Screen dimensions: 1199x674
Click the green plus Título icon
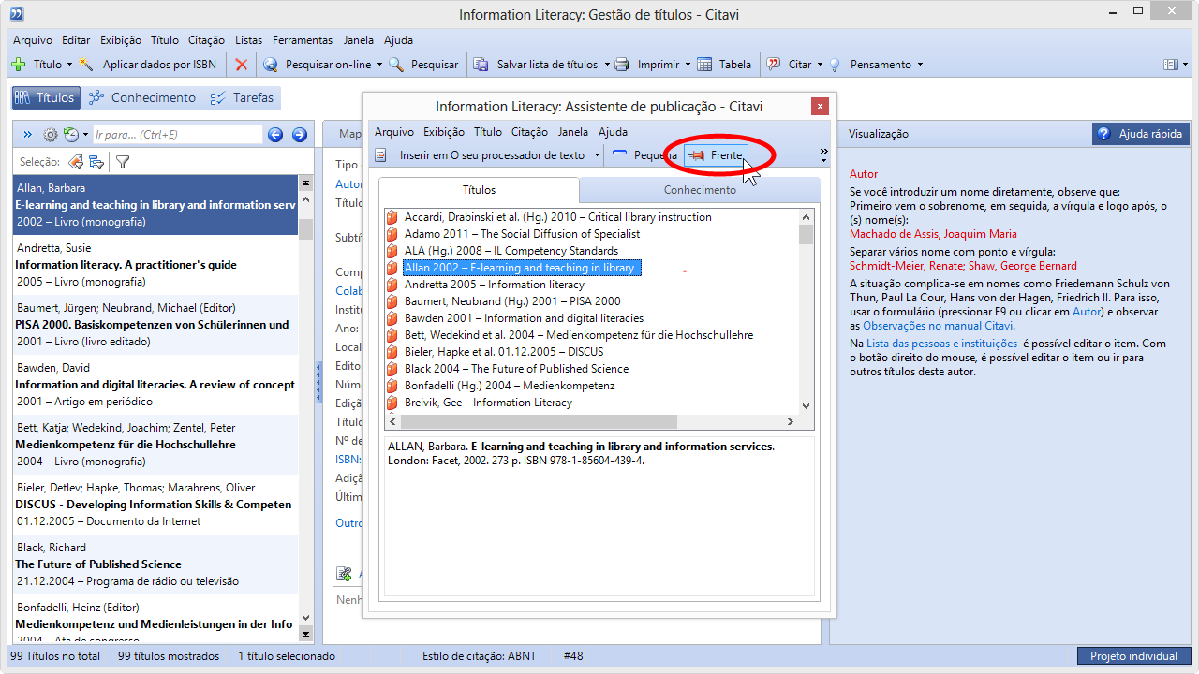(x=19, y=65)
